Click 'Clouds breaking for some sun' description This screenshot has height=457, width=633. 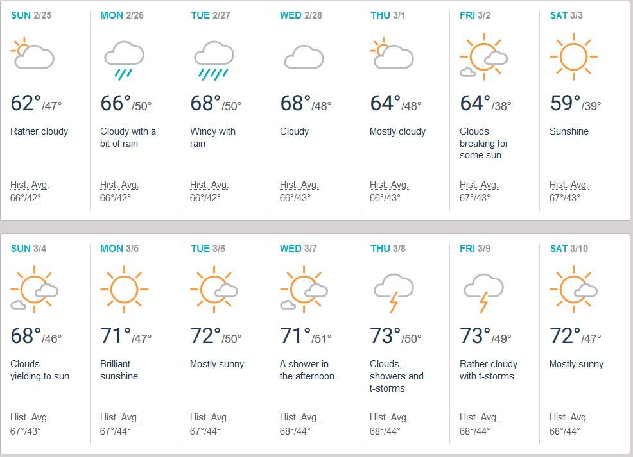coord(483,143)
